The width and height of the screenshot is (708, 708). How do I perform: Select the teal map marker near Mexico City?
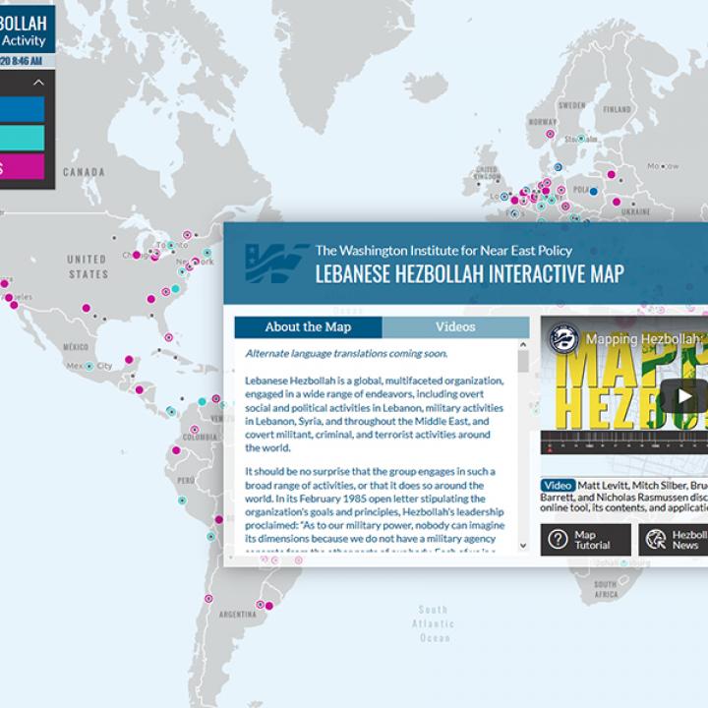(x=89, y=366)
